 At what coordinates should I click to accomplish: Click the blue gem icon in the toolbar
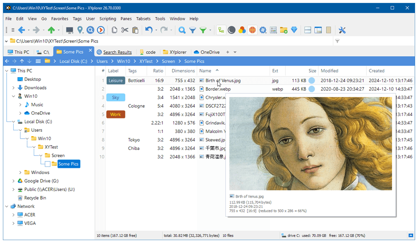point(294,30)
